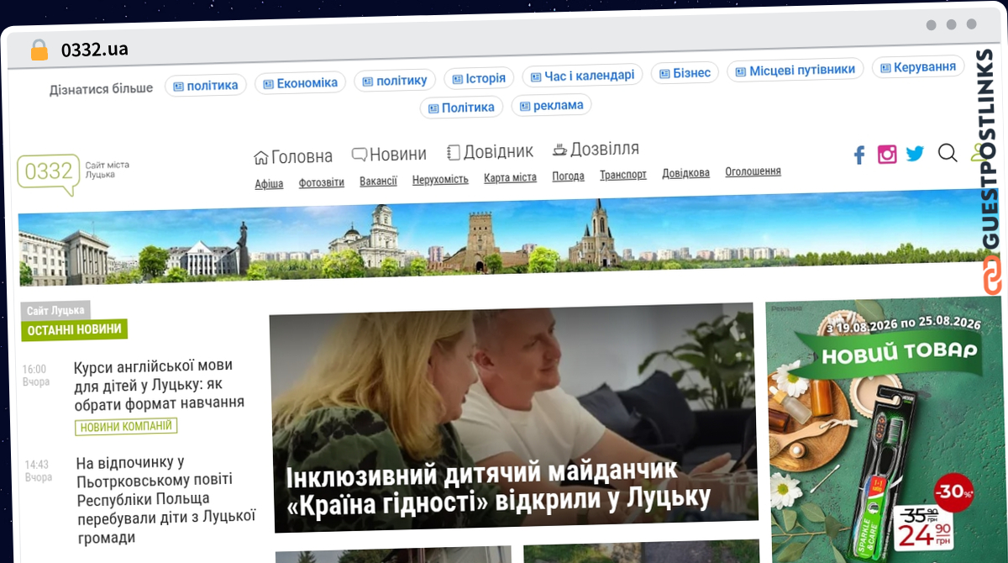Click the capitalized 'Політика' topic chip
The image size is (1008, 563).
pyautogui.click(x=461, y=108)
